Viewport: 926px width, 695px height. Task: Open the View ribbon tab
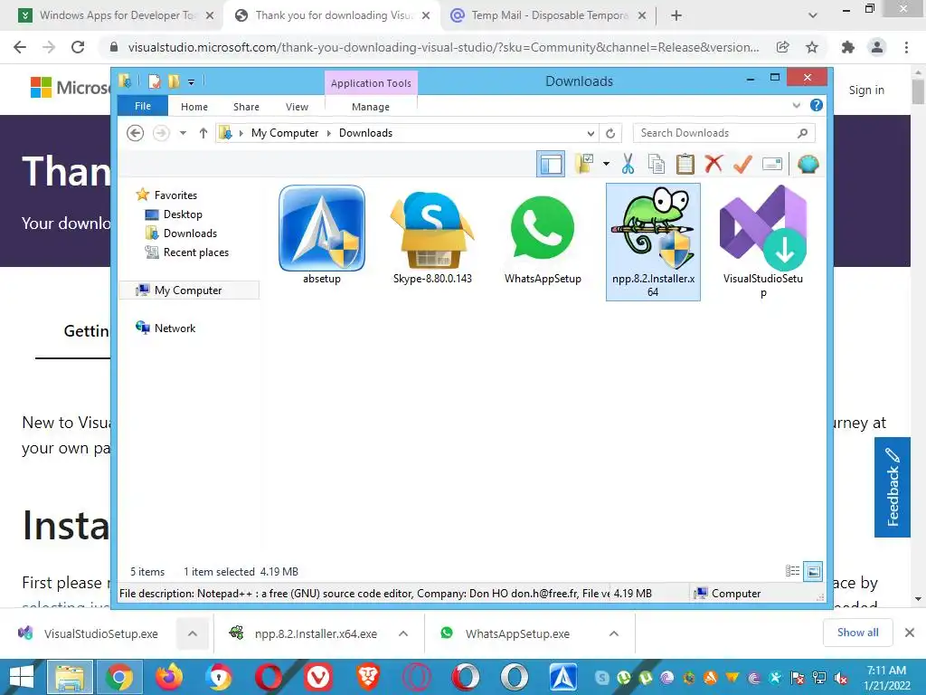click(297, 107)
